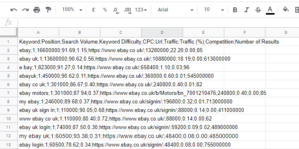Image resolution: width=299 pixels, height=149 pixels.
Task: Toggle bold formatting
Action: pyautogui.click(x=235, y=10)
